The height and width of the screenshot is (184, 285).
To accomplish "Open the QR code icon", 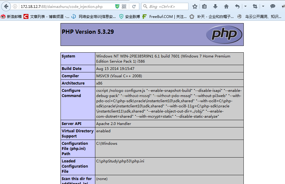I will (124, 6).
